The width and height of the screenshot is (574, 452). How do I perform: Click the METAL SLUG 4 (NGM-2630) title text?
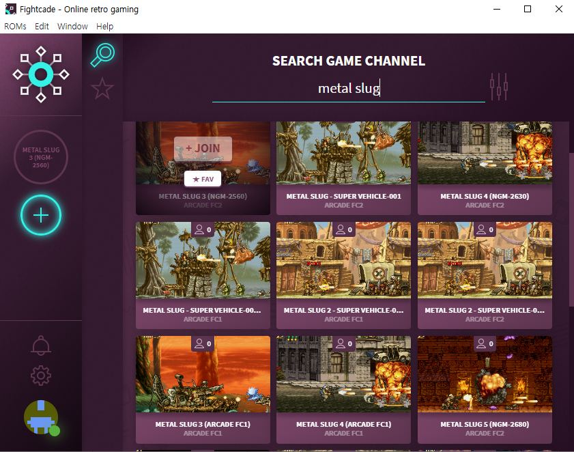coord(485,197)
